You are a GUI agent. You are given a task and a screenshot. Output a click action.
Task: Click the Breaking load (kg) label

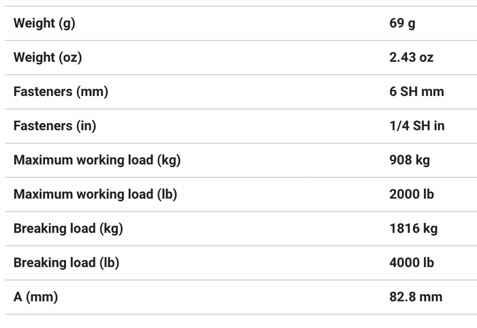pos(68,229)
